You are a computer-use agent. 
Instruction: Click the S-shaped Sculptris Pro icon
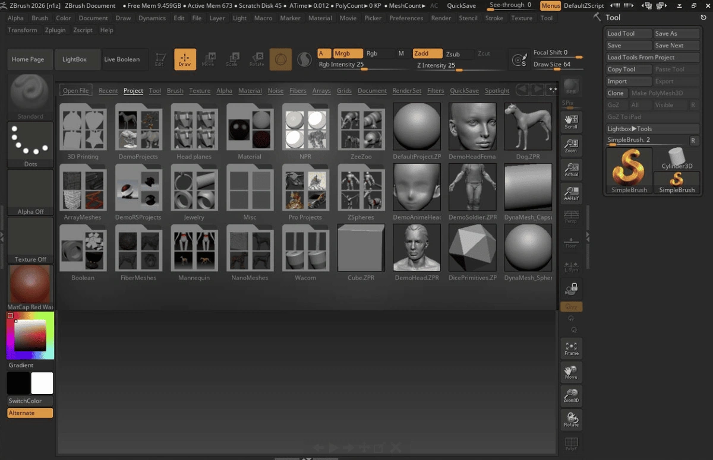tap(304, 59)
